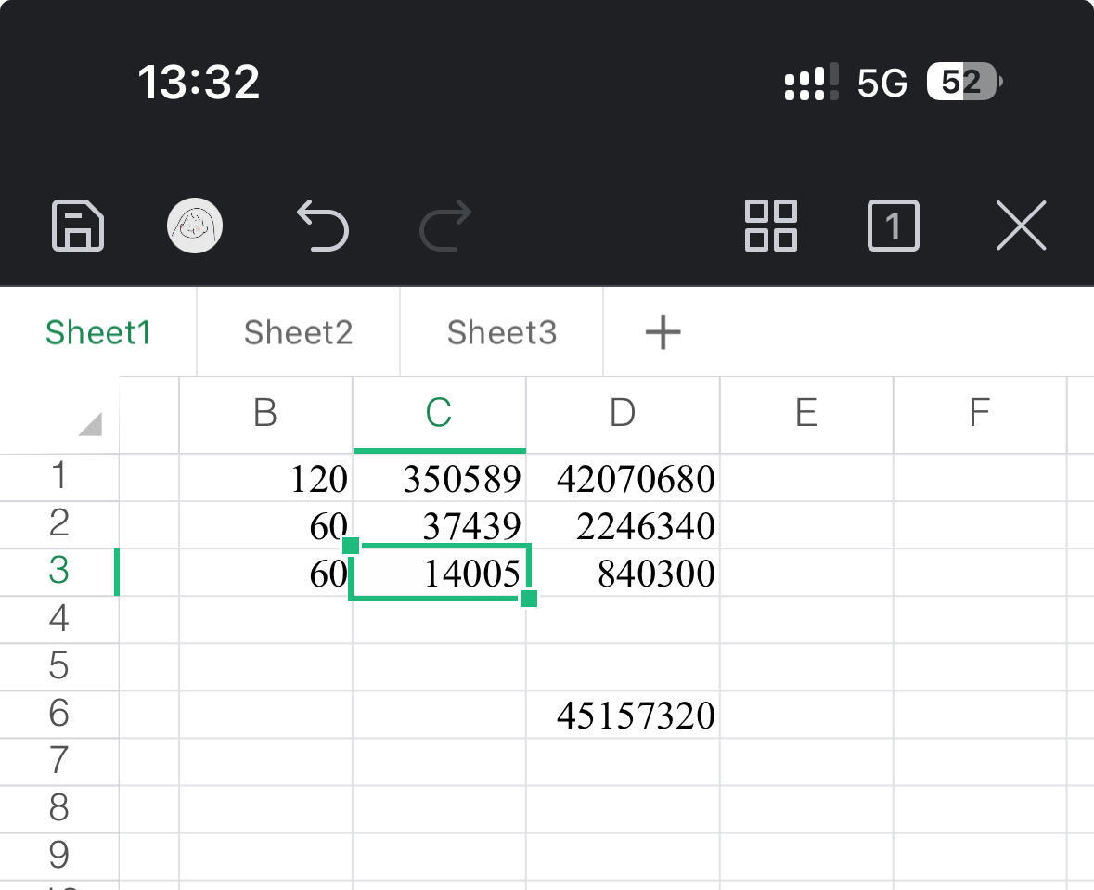Viewport: 1094px width, 890px height.
Task: Undo the last edit
Action: [322, 226]
